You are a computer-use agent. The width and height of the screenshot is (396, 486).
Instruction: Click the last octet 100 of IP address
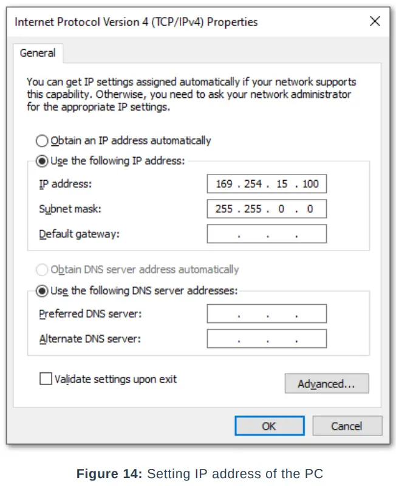310,184
